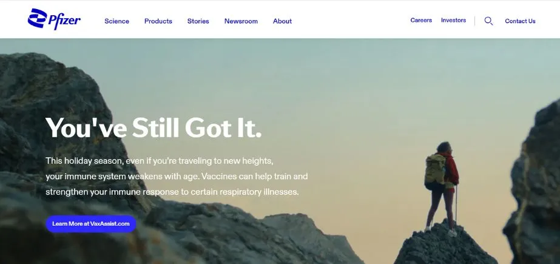This screenshot has width=560, height=264.
Task: Open the Investors link
Action: [454, 21]
